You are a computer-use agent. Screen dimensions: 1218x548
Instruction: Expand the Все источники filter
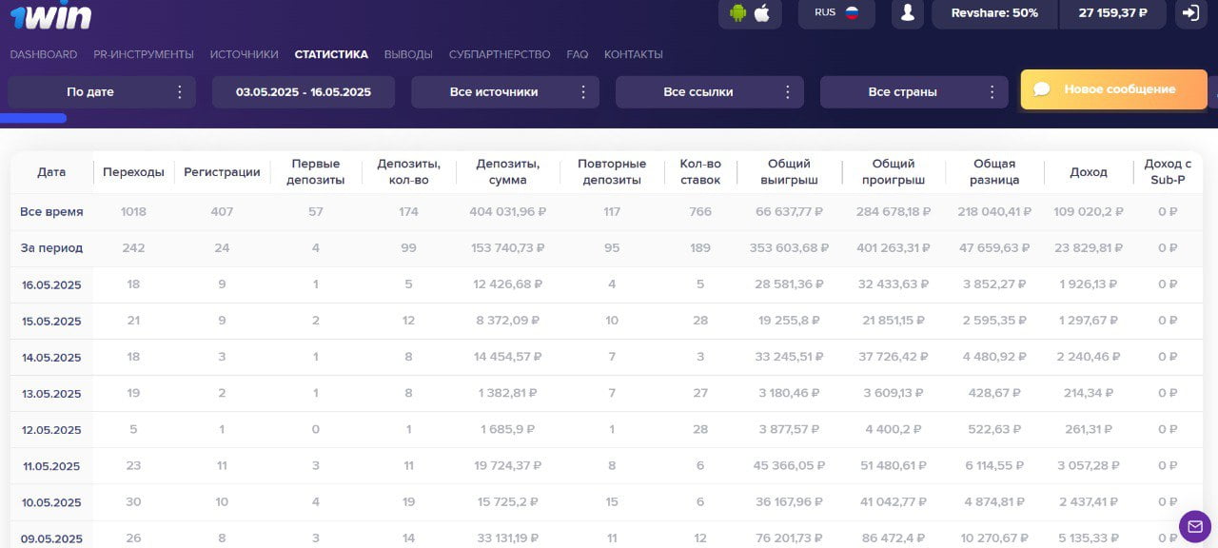[505, 92]
